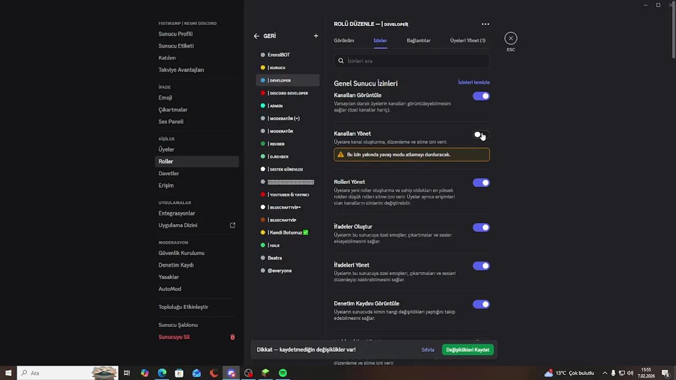The width and height of the screenshot is (676, 380).
Task: Click the trash icon next to Sunucuyu Sil
Action: coord(232,337)
